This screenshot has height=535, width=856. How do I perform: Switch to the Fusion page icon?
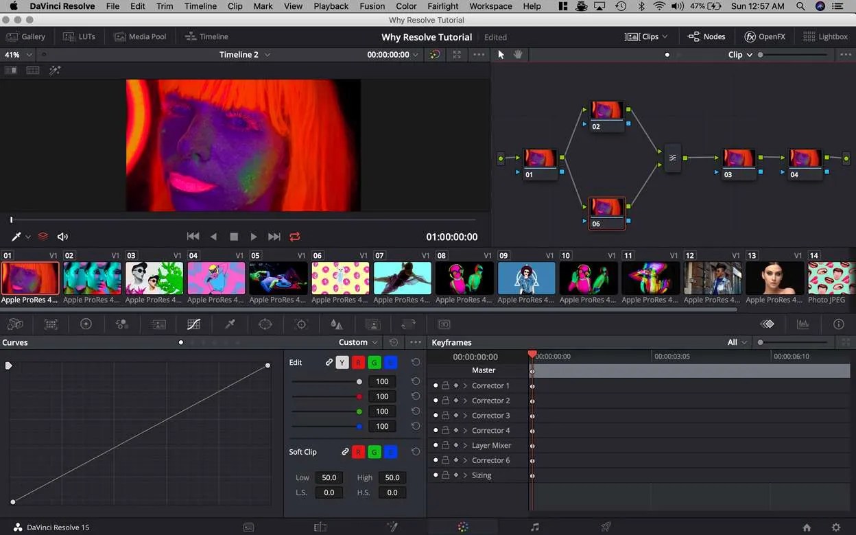pyautogui.click(x=392, y=527)
